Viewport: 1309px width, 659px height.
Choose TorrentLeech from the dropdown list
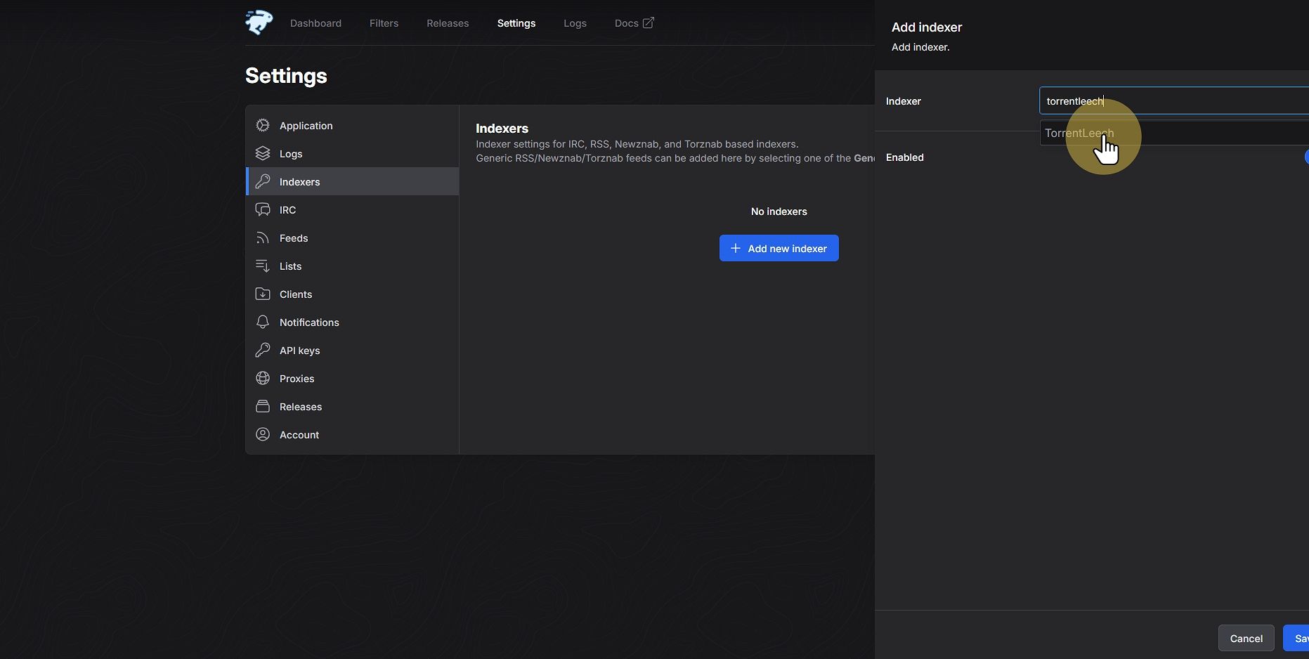tap(1173, 133)
